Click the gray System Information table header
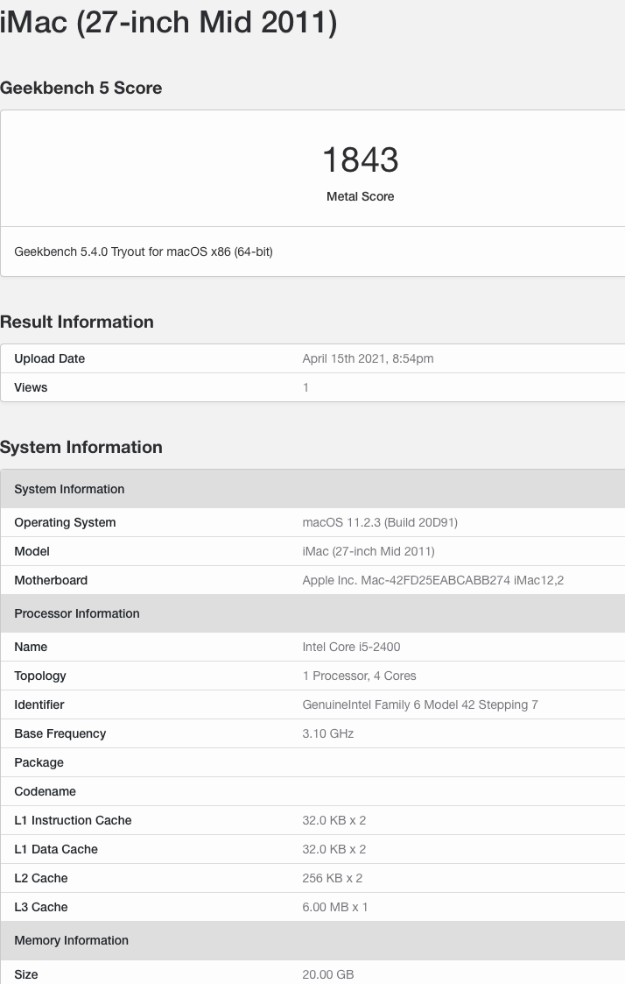Image resolution: width=625 pixels, height=984 pixels. click(69, 489)
